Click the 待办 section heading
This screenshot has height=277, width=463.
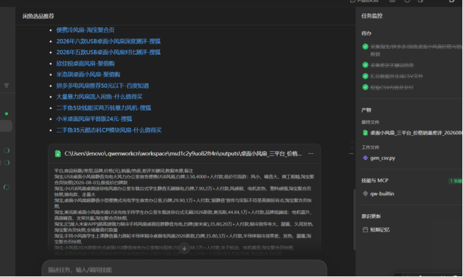[x=366, y=33]
